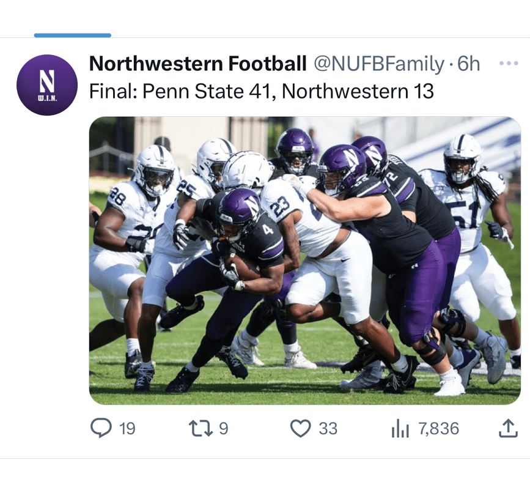Click the 7,836 views count
This screenshot has height=493, width=530.
pyautogui.click(x=438, y=429)
